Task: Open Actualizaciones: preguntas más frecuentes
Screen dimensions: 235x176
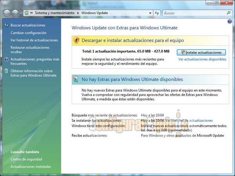Action: (35, 61)
